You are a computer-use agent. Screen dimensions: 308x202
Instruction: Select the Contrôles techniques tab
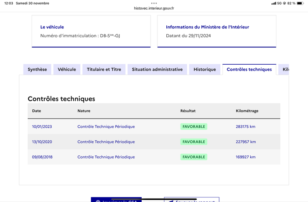[249, 69]
